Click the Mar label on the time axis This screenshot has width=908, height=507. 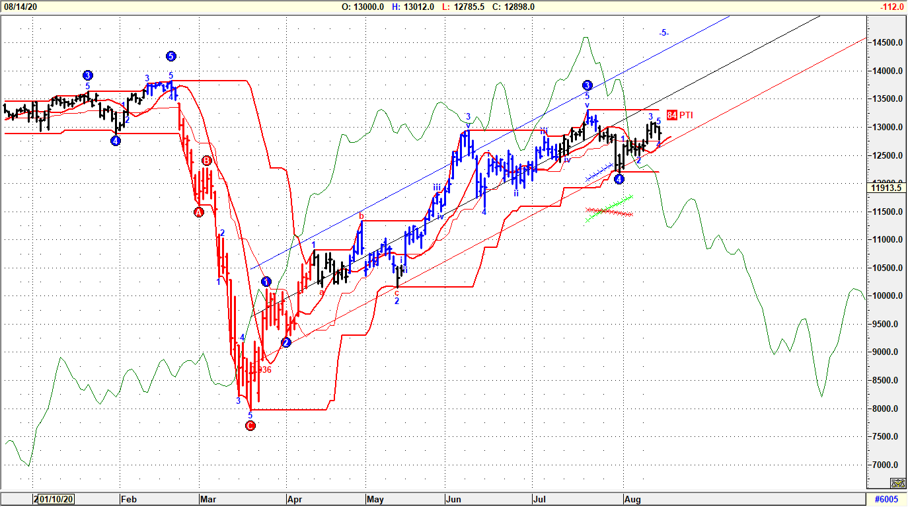click(208, 499)
